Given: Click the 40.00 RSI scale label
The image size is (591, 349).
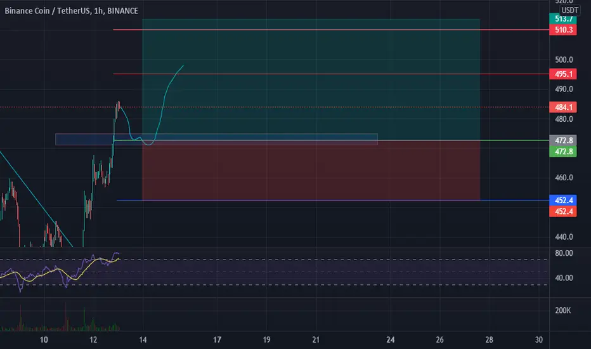Looking at the screenshot, I should 564,278.
